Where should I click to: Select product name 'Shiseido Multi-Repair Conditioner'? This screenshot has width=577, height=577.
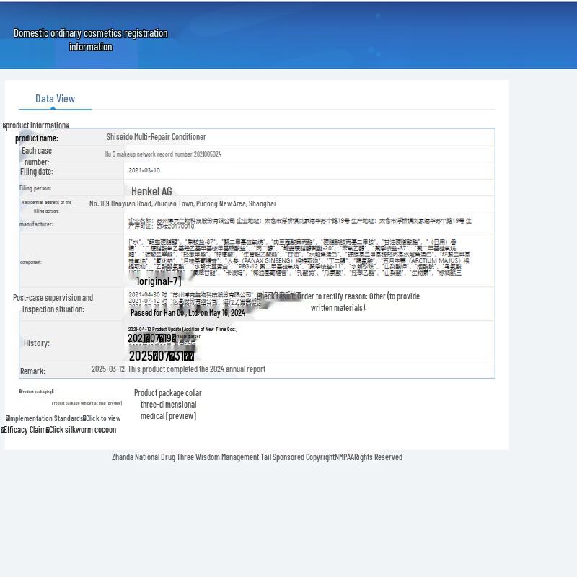[156, 137]
